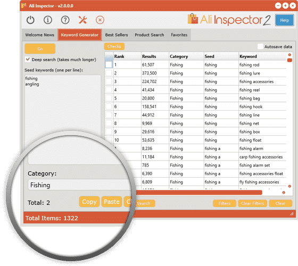Screen dimensions: 298x266
Task: Click the Paste button
Action: point(112,202)
